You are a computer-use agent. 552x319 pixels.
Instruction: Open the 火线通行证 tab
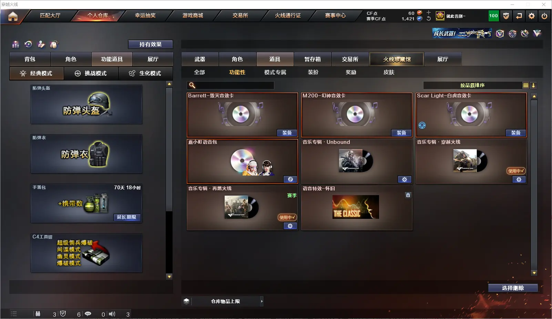tap(288, 15)
